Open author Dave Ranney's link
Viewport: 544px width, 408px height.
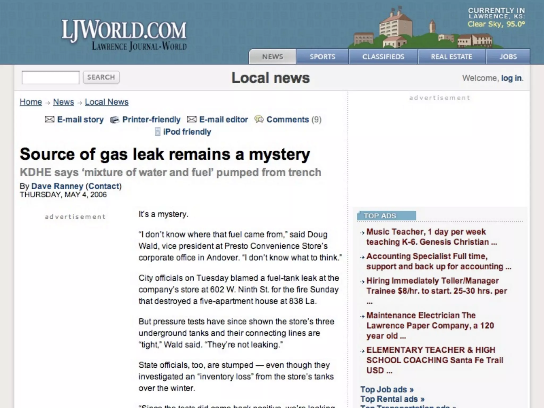pos(57,186)
